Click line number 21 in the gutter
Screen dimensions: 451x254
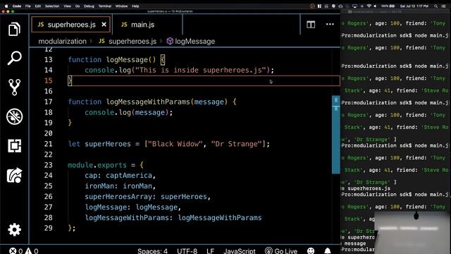(49, 144)
